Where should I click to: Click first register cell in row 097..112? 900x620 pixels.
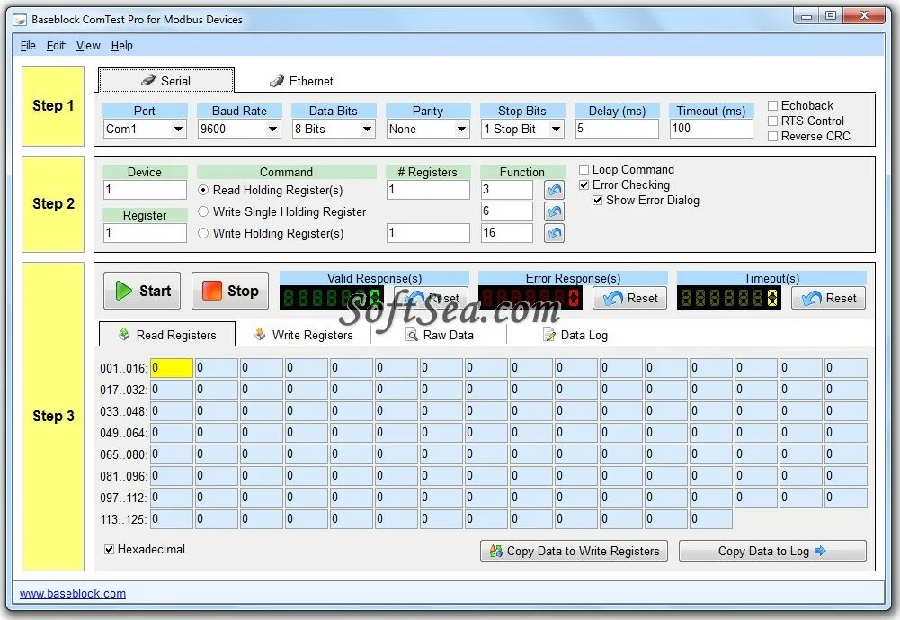(172, 498)
